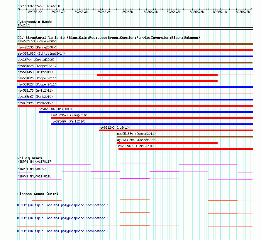The image size is (261, 240).
Task: Click the nsv821205 (Ju2010) label
Action: [114, 127]
